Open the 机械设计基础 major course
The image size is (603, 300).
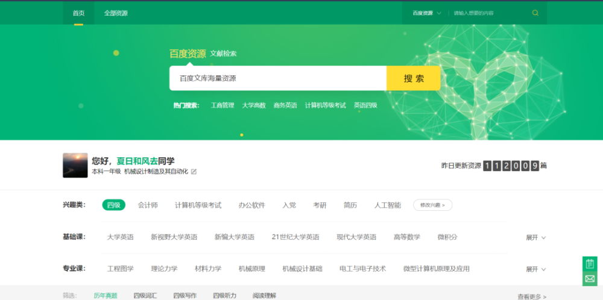302,269
